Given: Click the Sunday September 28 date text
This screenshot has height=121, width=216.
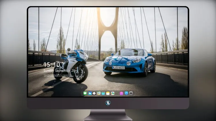Looking at the screenshot, I should 59,71.
